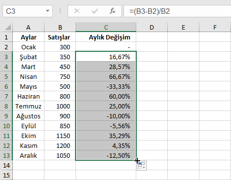Select the cell containing 16,67%
231x180 pixels.
click(x=106, y=57)
